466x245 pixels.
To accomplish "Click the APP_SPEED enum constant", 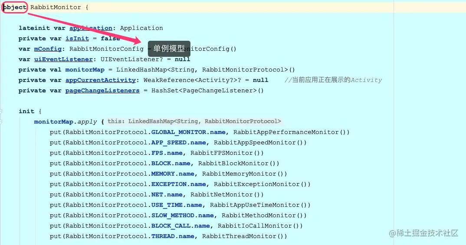I will click(x=169, y=142).
